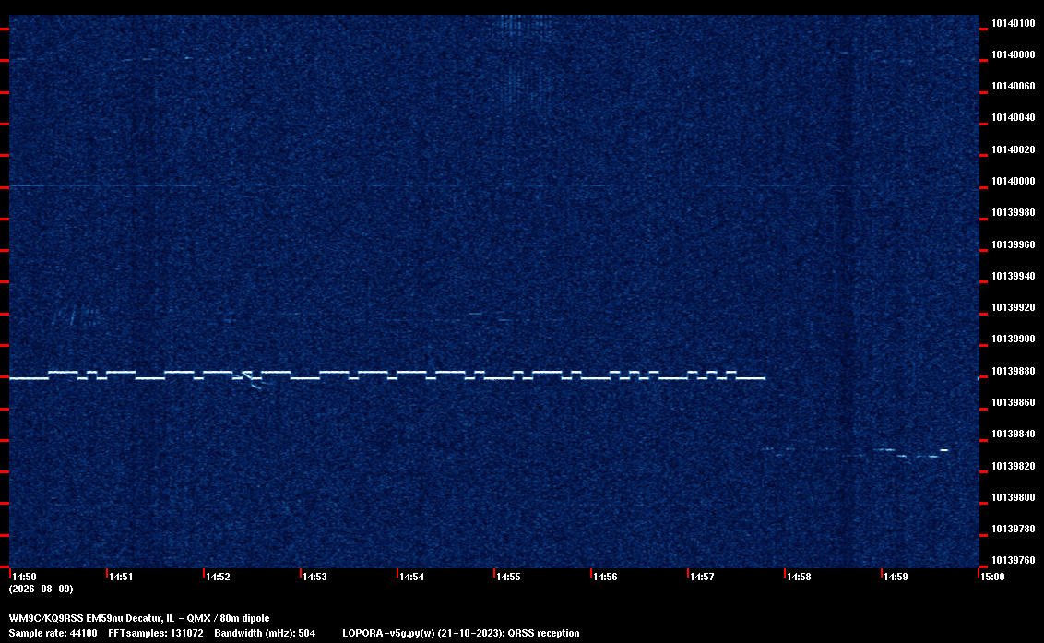Viewport: 1044px width, 643px height.
Task: Click the 14:56 time label
Action: (x=605, y=577)
